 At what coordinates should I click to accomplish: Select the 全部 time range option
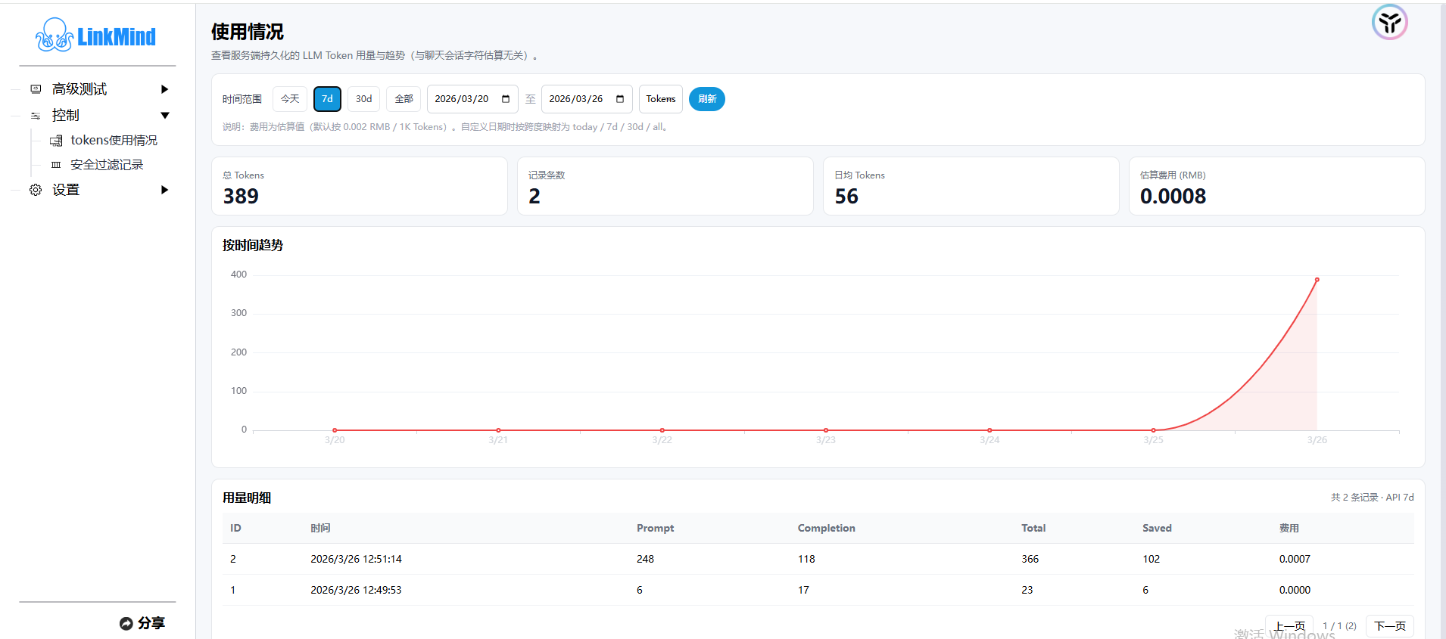pyautogui.click(x=404, y=99)
